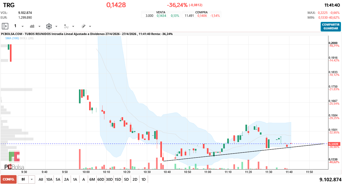Switch to the 6M time range
The height and width of the screenshot is (185, 345).
(x=92, y=179)
